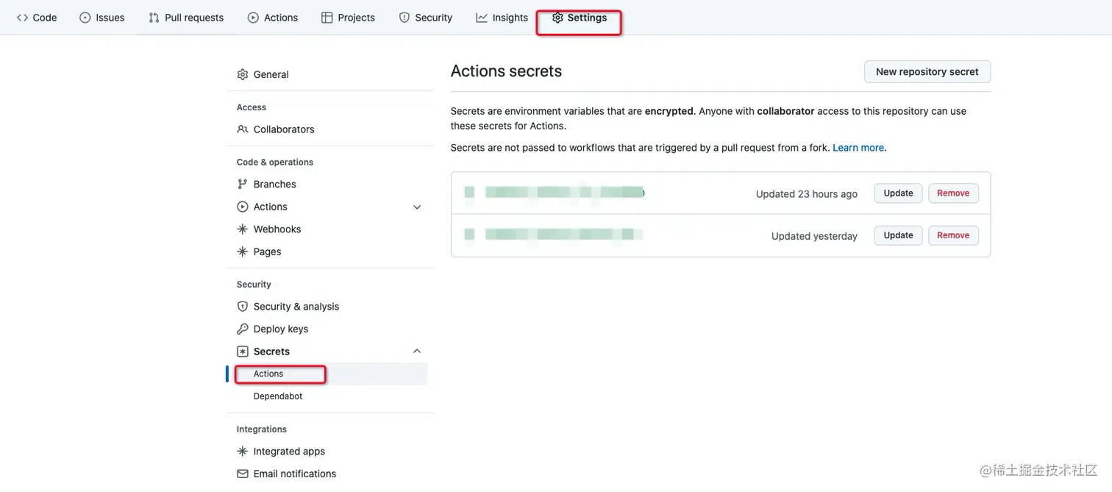Viewport: 1112px width, 492px height.
Task: Click the Settings gear icon in top bar
Action: pyautogui.click(x=557, y=18)
